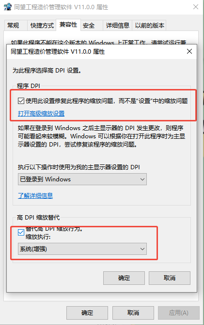This screenshot has height=325, width=204.
Task: Click the arrow of the 系统(增强) combo box
Action: click(x=142, y=249)
